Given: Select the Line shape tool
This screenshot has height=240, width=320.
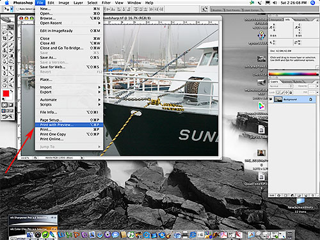Looking at the screenshot, I should coord(11,74).
